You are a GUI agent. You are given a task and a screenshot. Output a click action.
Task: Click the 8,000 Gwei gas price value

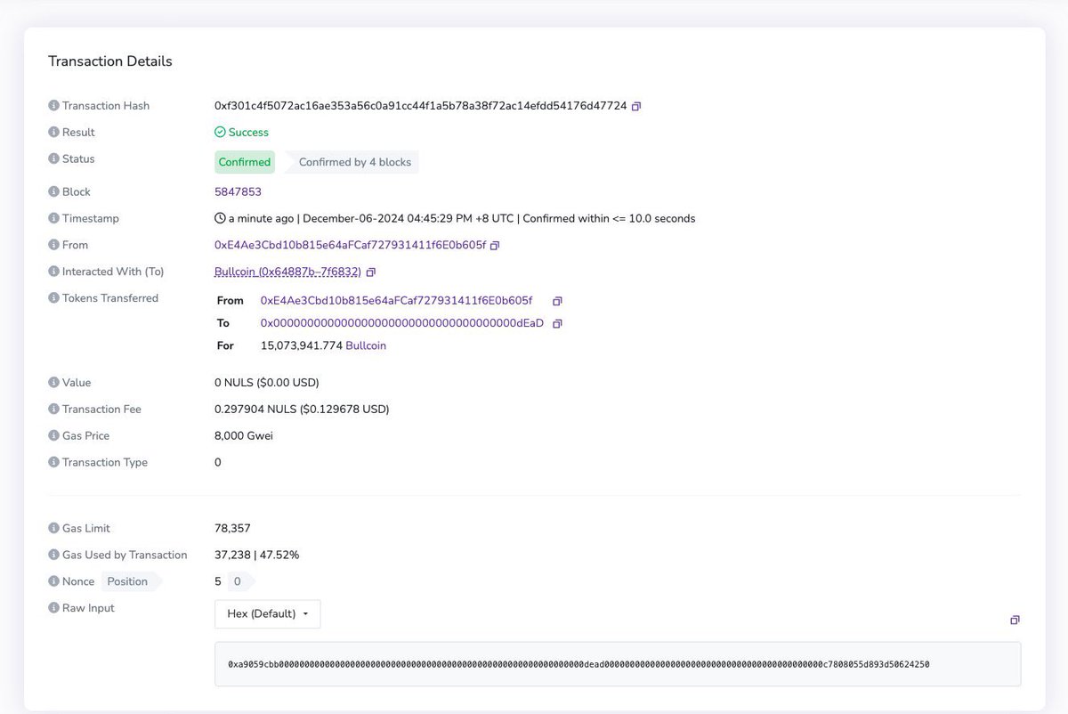point(244,436)
